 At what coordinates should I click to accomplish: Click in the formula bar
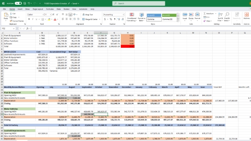point(141,29)
